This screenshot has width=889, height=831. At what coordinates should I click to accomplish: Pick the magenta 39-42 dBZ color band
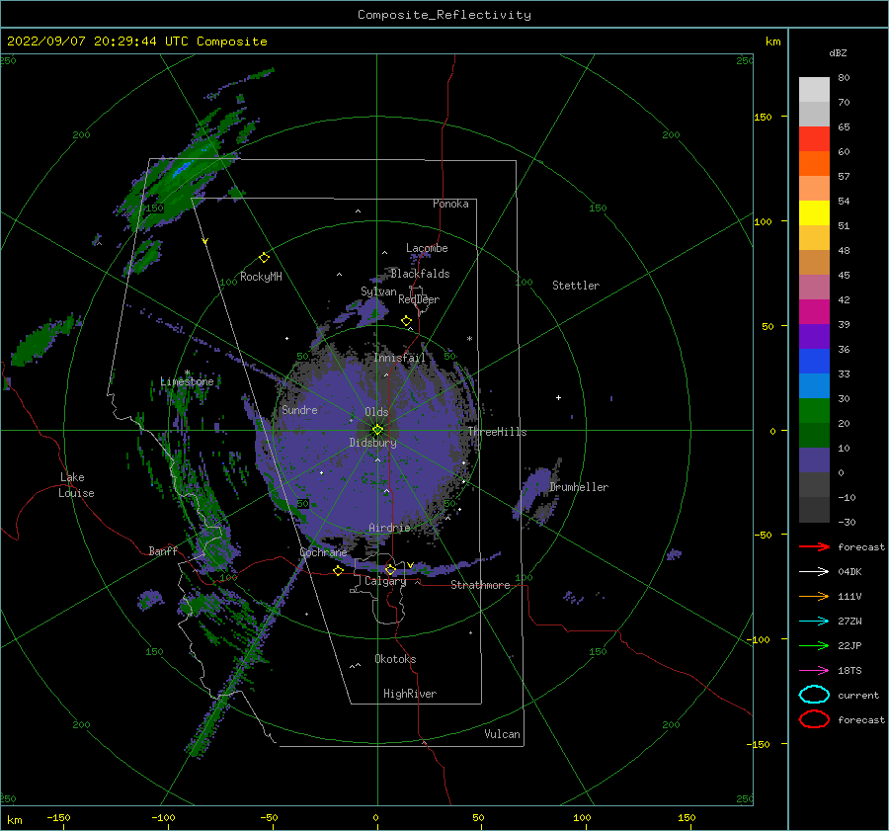tap(814, 312)
